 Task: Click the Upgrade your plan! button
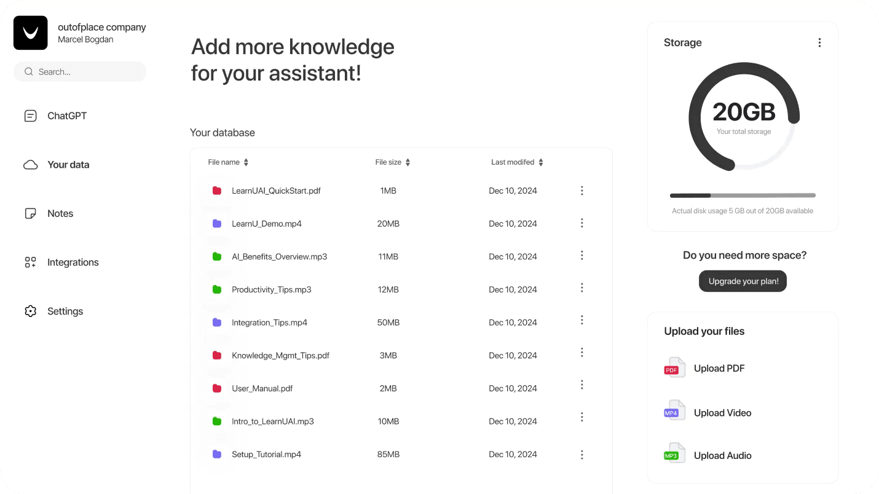[743, 281]
